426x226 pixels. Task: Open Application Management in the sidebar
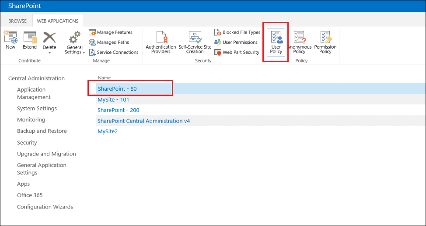point(34,93)
